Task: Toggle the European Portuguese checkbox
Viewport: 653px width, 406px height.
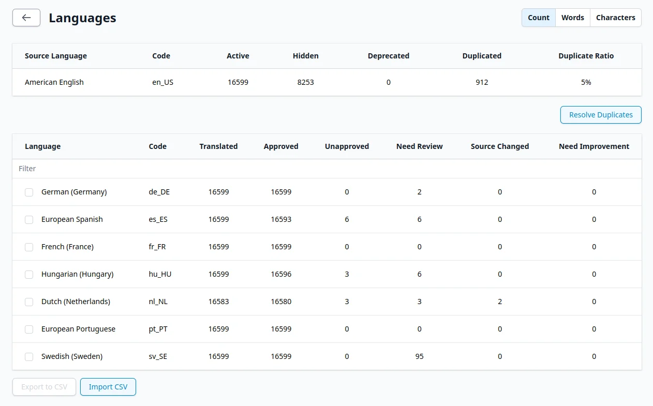Action: (29, 329)
